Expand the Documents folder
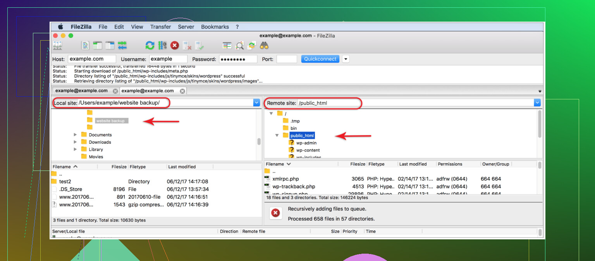 coord(75,135)
